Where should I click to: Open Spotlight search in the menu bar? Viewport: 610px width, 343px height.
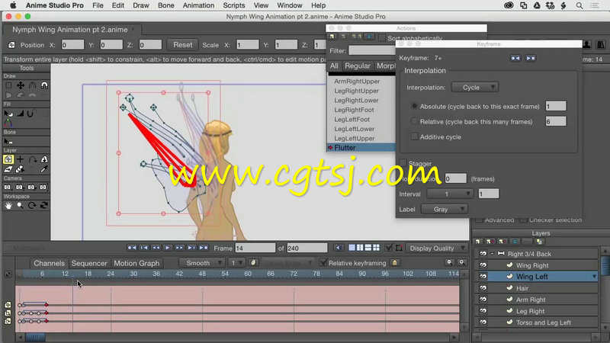coord(579,5)
